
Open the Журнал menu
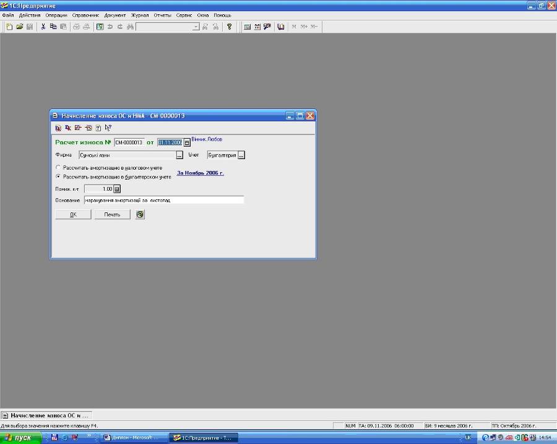coord(140,15)
